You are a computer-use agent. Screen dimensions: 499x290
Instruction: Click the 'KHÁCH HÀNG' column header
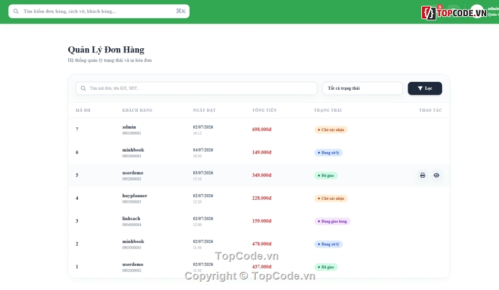(x=137, y=110)
